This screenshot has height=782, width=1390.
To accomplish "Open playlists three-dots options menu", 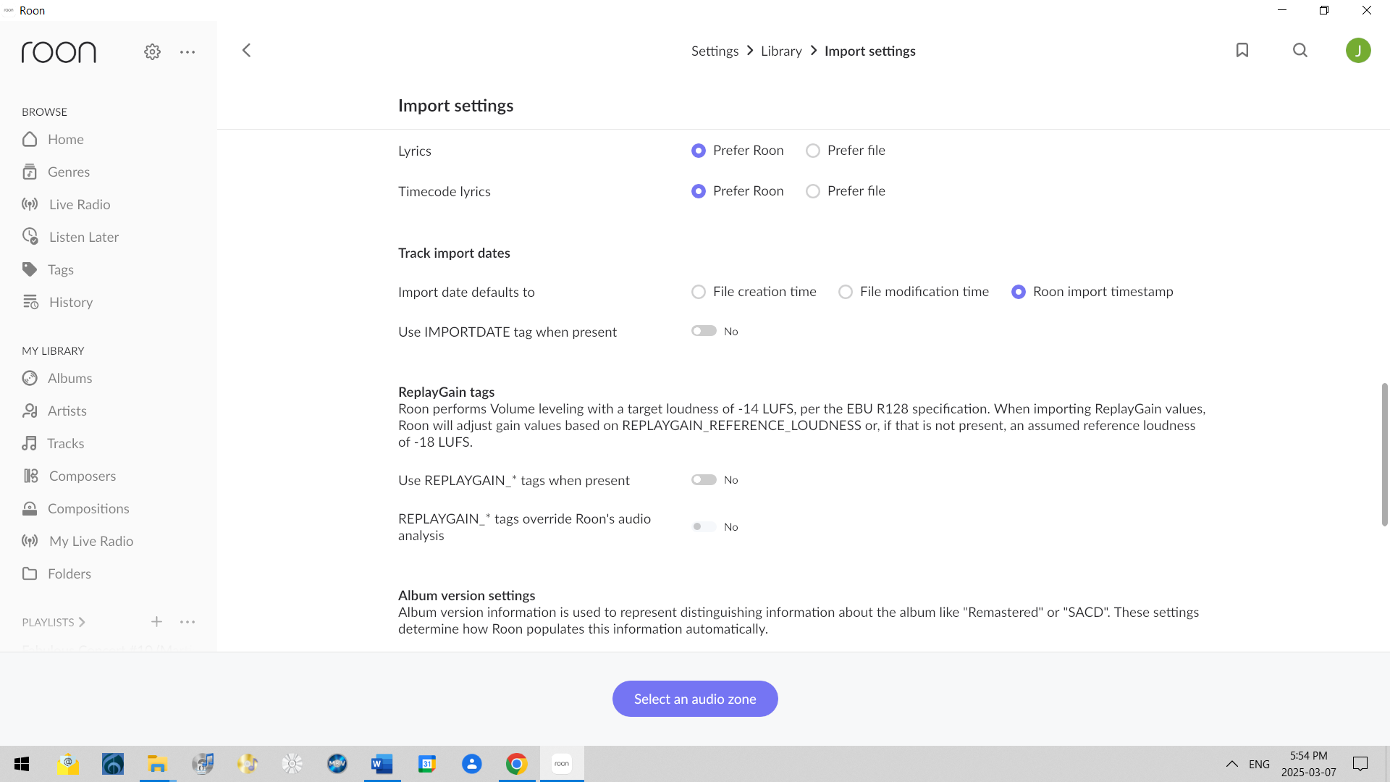I will tap(188, 622).
